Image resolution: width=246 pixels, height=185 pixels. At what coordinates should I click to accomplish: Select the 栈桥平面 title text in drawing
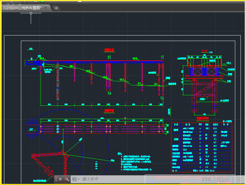pyautogui.click(x=109, y=111)
